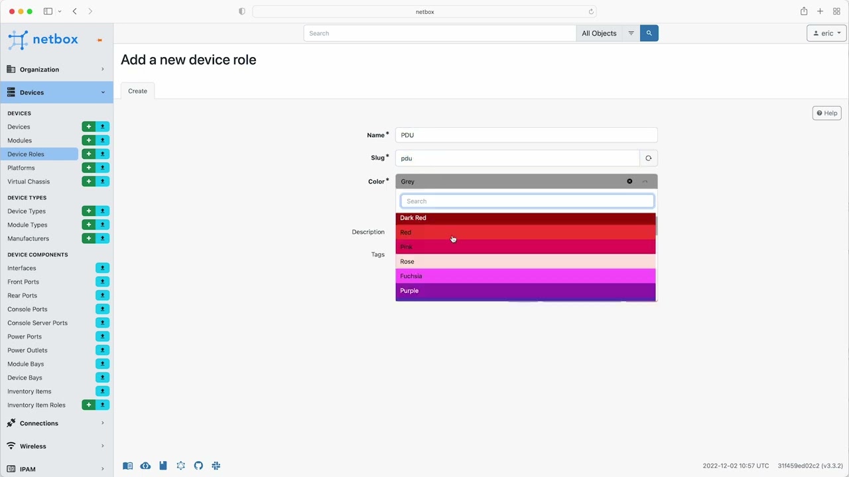Add a device type via plus icon
The height and width of the screenshot is (477, 849).
88,211
